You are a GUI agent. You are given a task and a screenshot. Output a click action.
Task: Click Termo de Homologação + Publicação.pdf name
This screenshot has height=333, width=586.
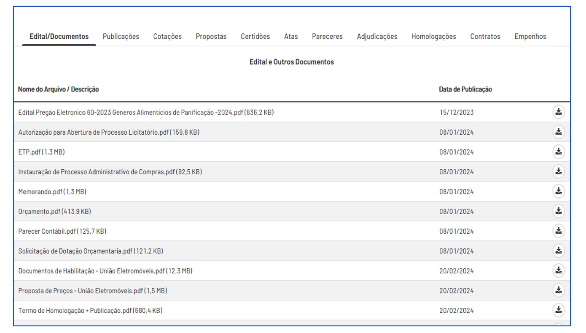[x=90, y=311]
